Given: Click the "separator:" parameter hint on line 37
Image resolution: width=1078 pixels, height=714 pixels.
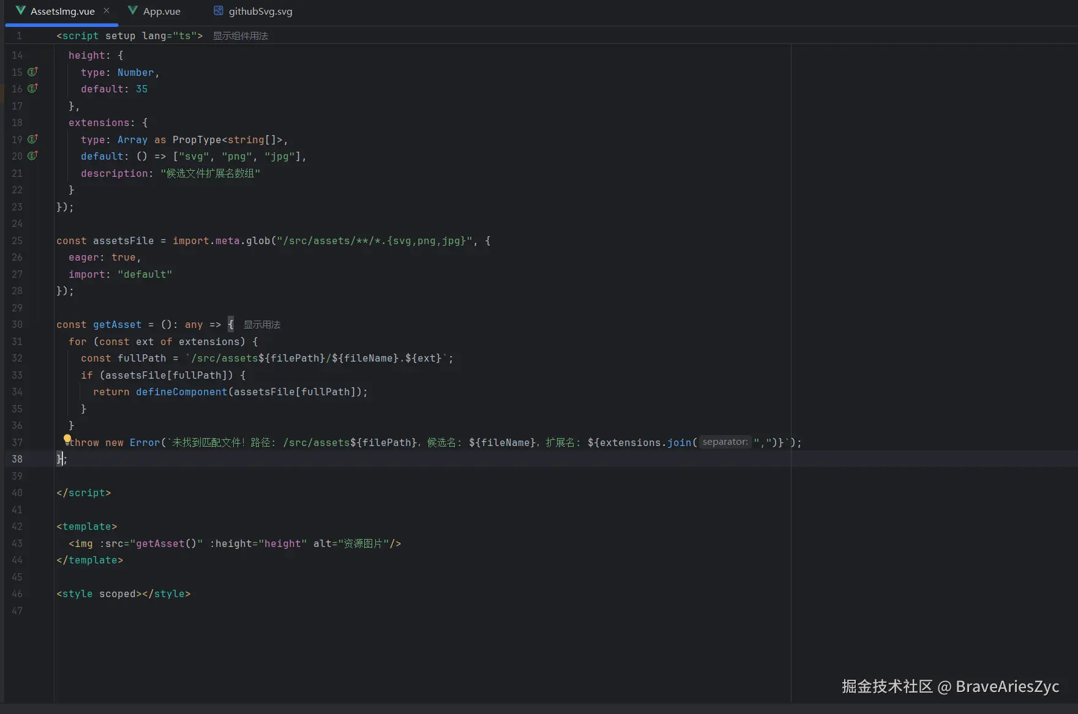Looking at the screenshot, I should click(725, 442).
